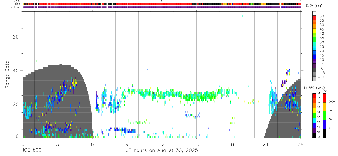Click the white swatch above ELEV 60

[314, 13]
